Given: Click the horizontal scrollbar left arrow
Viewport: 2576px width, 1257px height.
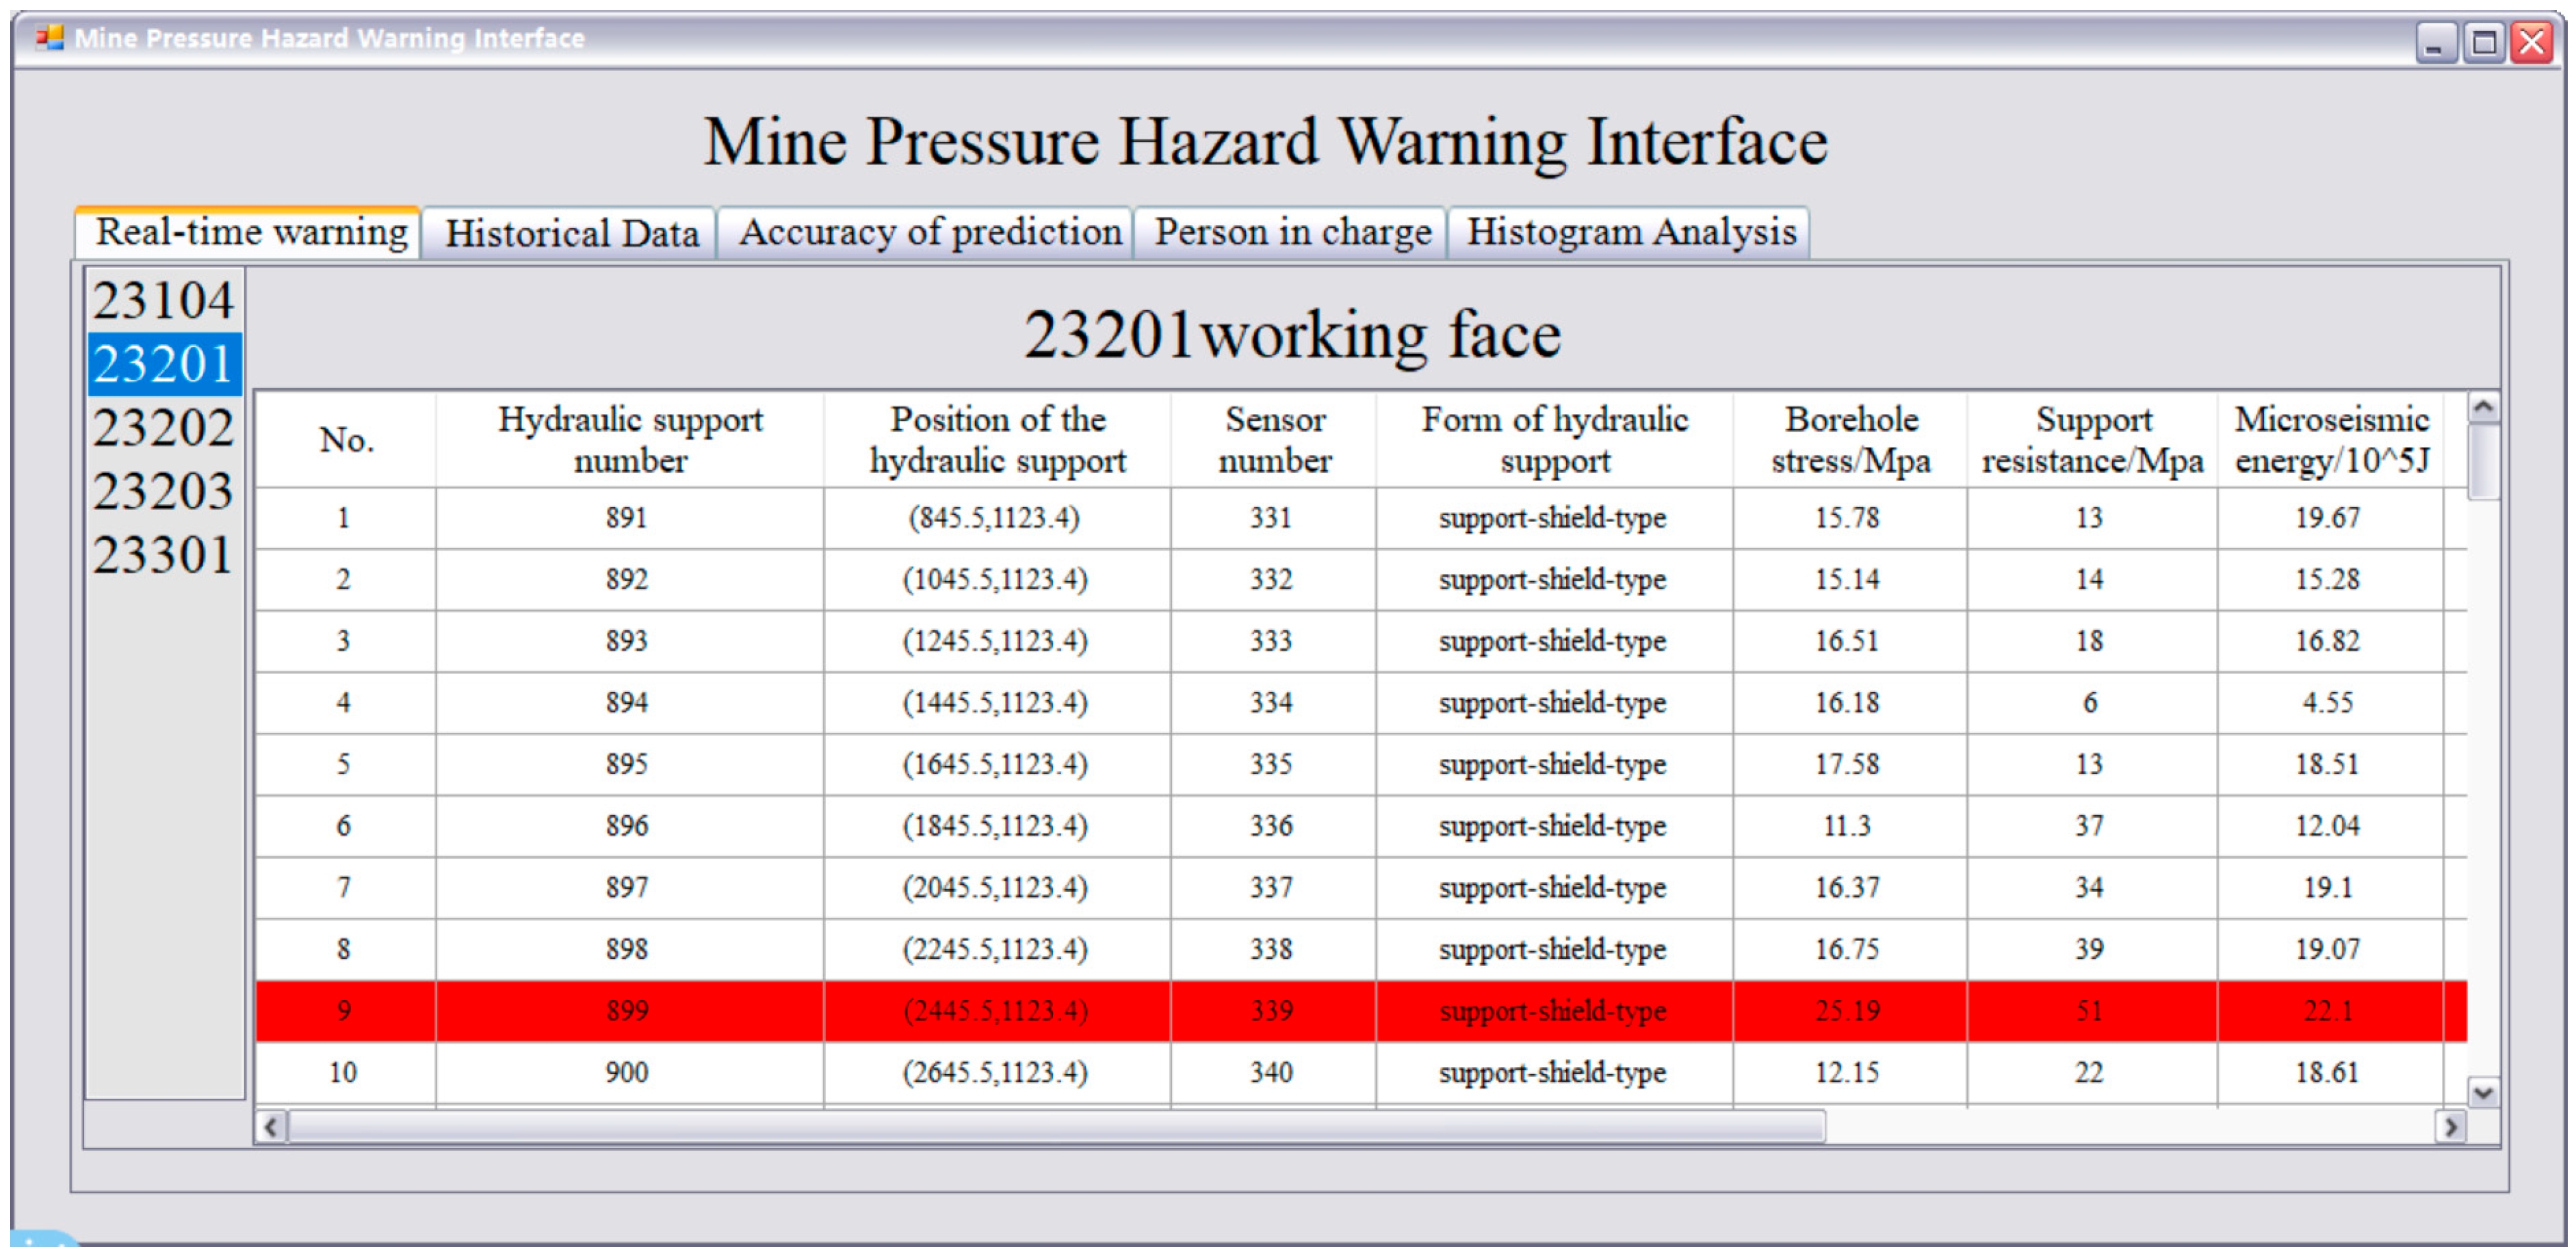Looking at the screenshot, I should coord(271,1127).
